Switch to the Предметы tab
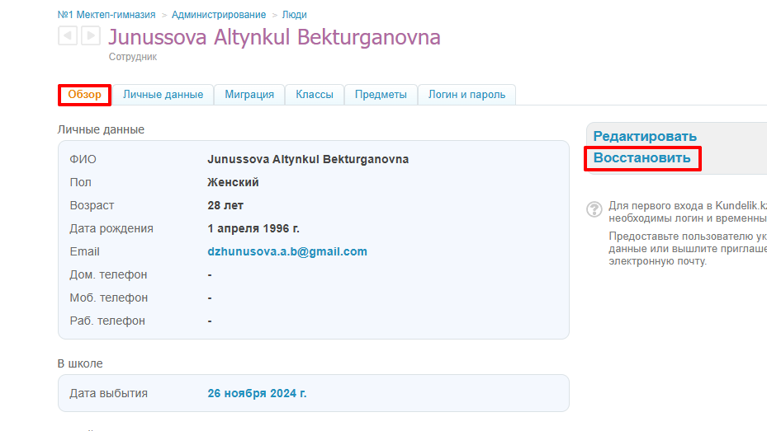 point(381,95)
